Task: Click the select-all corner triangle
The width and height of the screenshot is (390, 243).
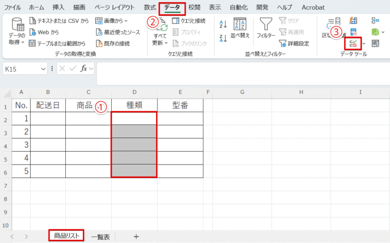Action: (x=7, y=93)
